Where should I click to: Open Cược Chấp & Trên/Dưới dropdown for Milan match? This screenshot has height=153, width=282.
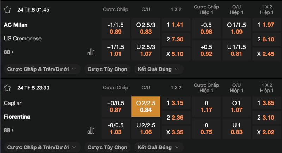coord(42,69)
